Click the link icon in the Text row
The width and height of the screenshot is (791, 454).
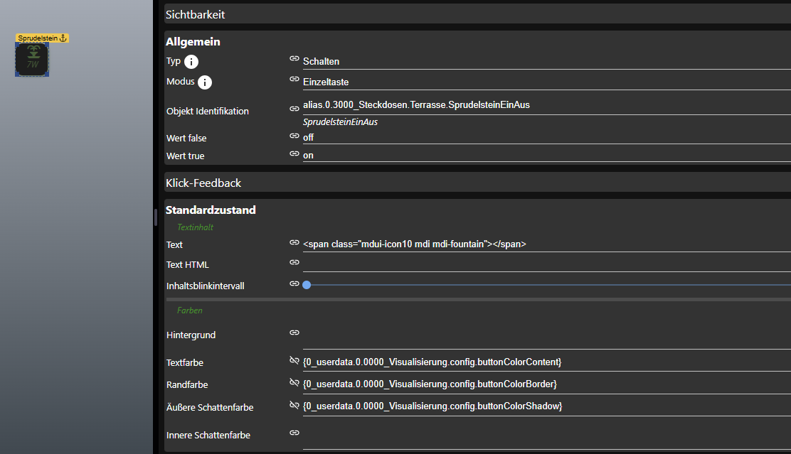click(294, 242)
